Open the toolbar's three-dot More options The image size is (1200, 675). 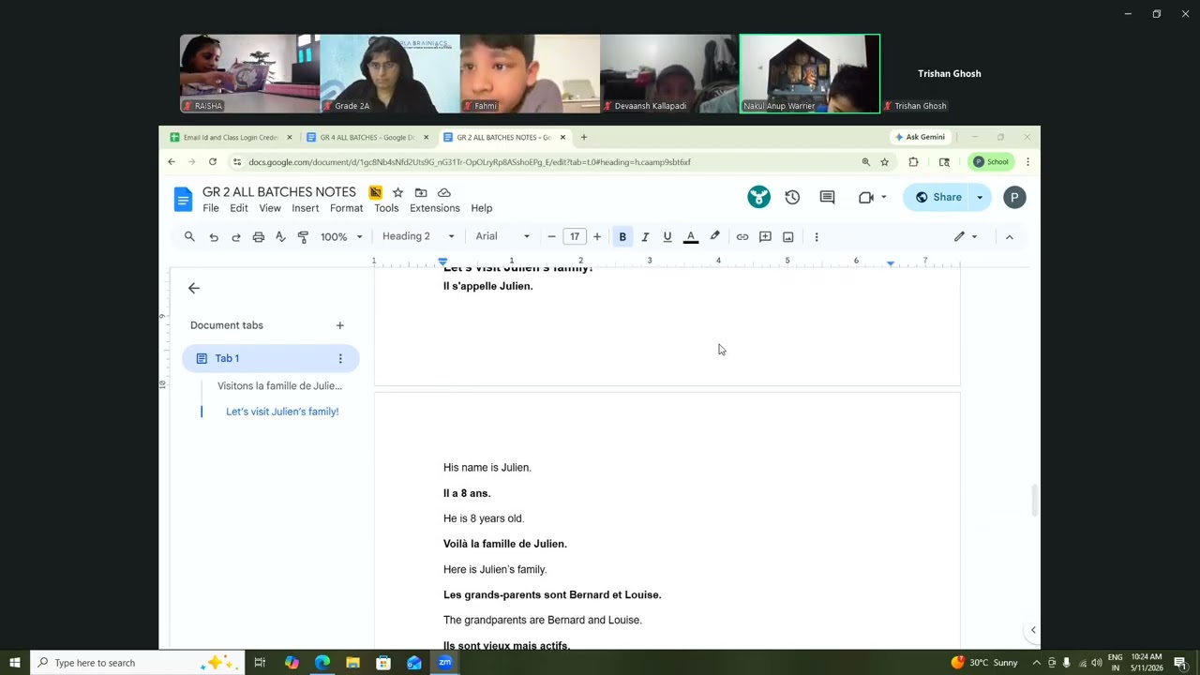[x=817, y=237]
